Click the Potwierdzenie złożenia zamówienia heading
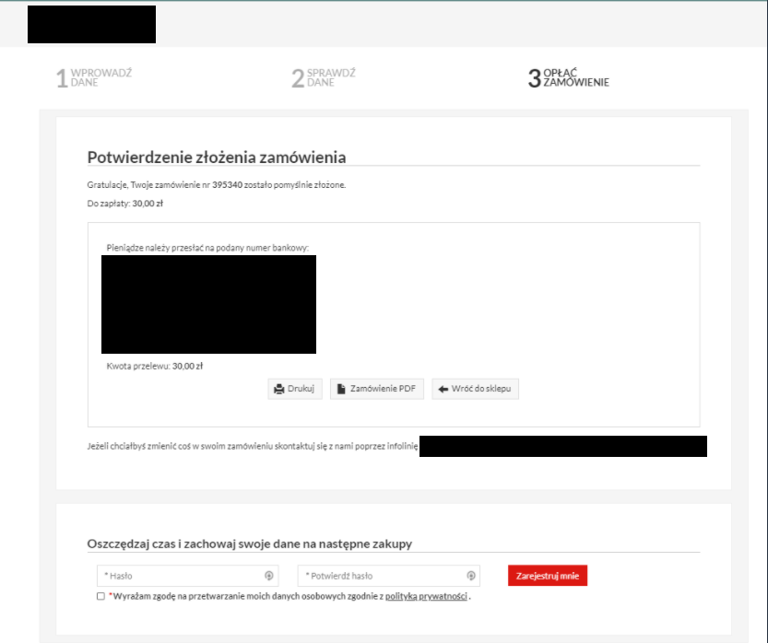The image size is (768, 643). (x=217, y=158)
